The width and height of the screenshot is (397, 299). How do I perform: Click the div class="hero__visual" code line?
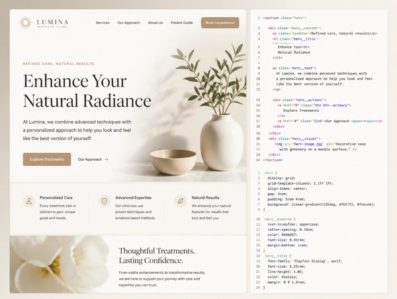coord(294,139)
